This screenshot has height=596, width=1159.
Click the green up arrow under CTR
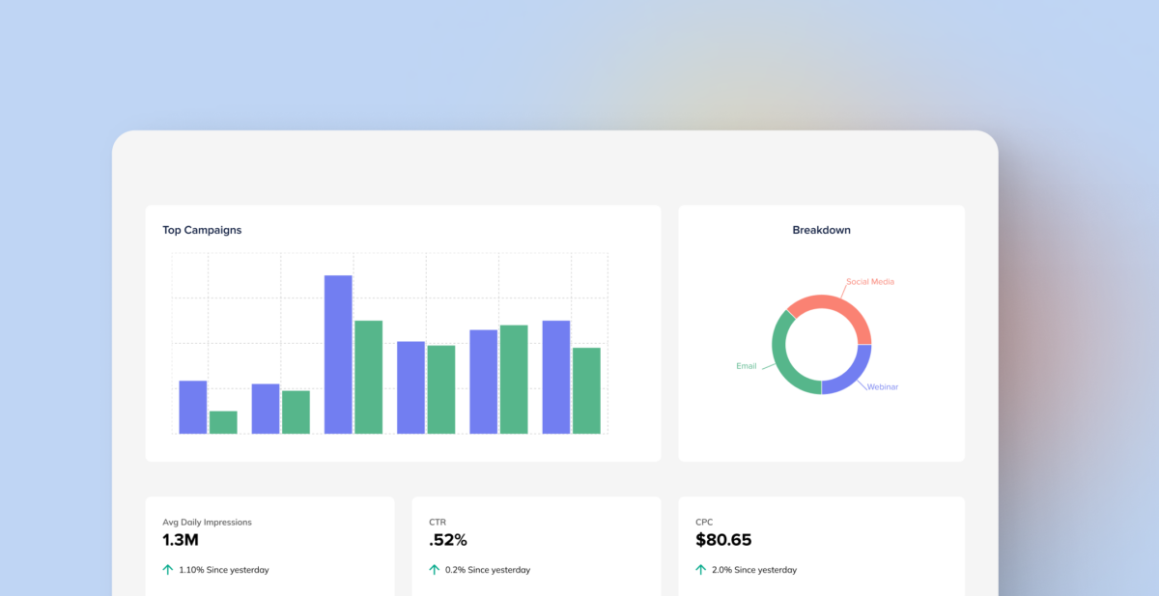435,570
